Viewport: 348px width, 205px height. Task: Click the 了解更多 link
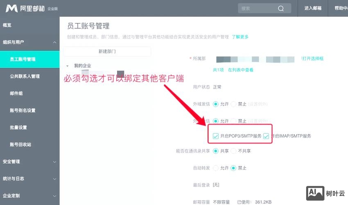coord(240,37)
